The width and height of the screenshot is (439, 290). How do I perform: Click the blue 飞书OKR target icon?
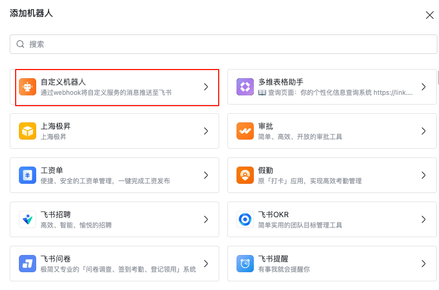(x=245, y=219)
